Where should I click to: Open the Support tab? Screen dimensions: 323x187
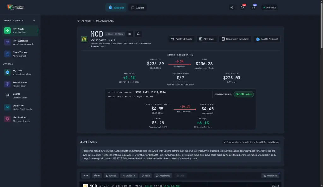tap(138, 7)
